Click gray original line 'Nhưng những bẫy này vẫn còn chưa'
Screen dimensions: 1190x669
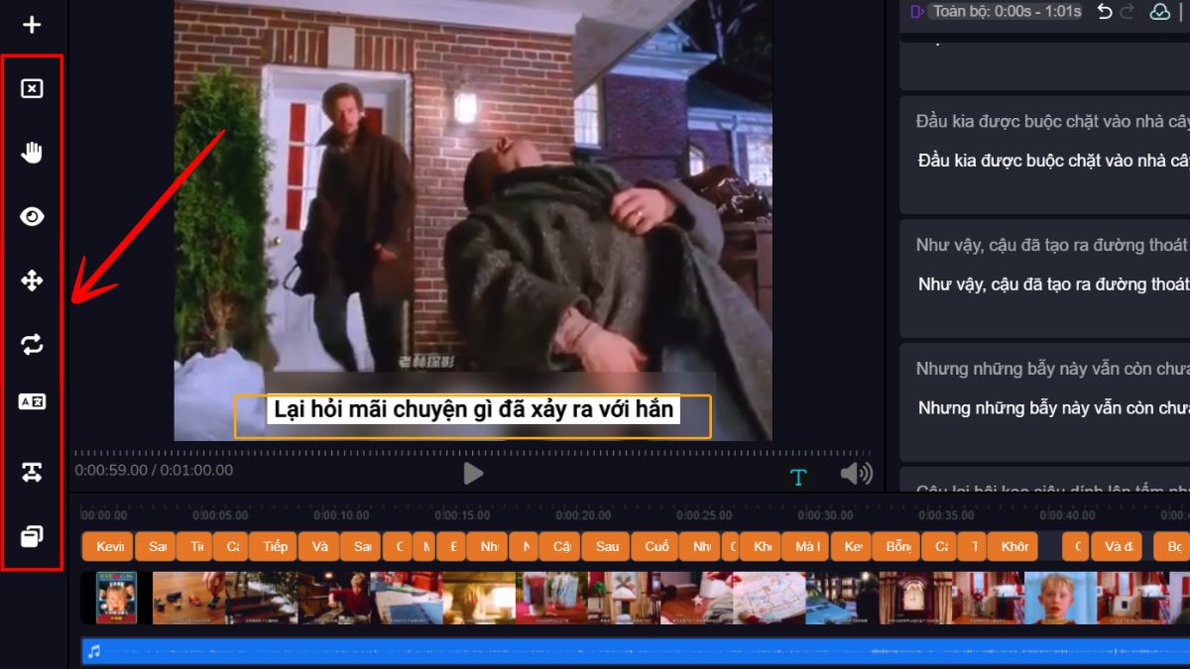pos(1052,369)
